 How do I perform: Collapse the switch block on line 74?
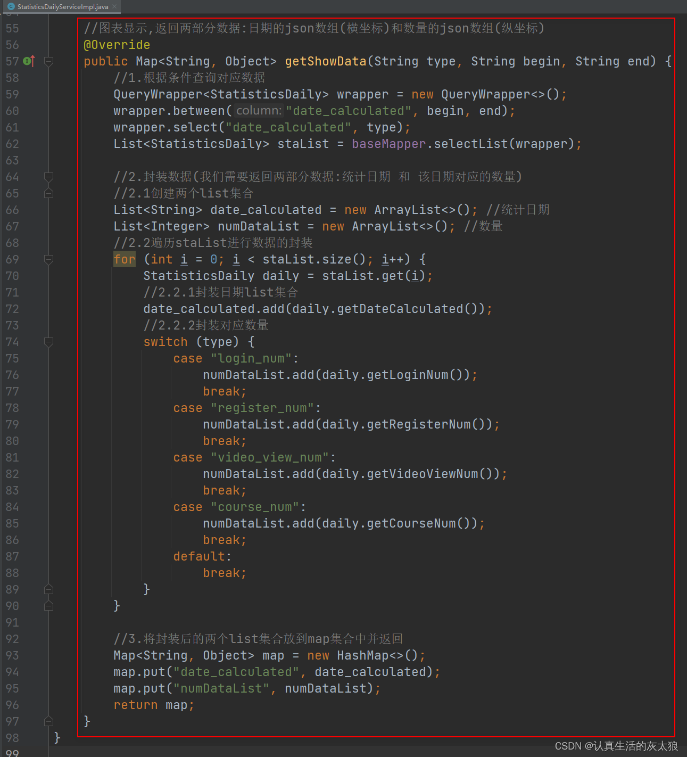[48, 342]
